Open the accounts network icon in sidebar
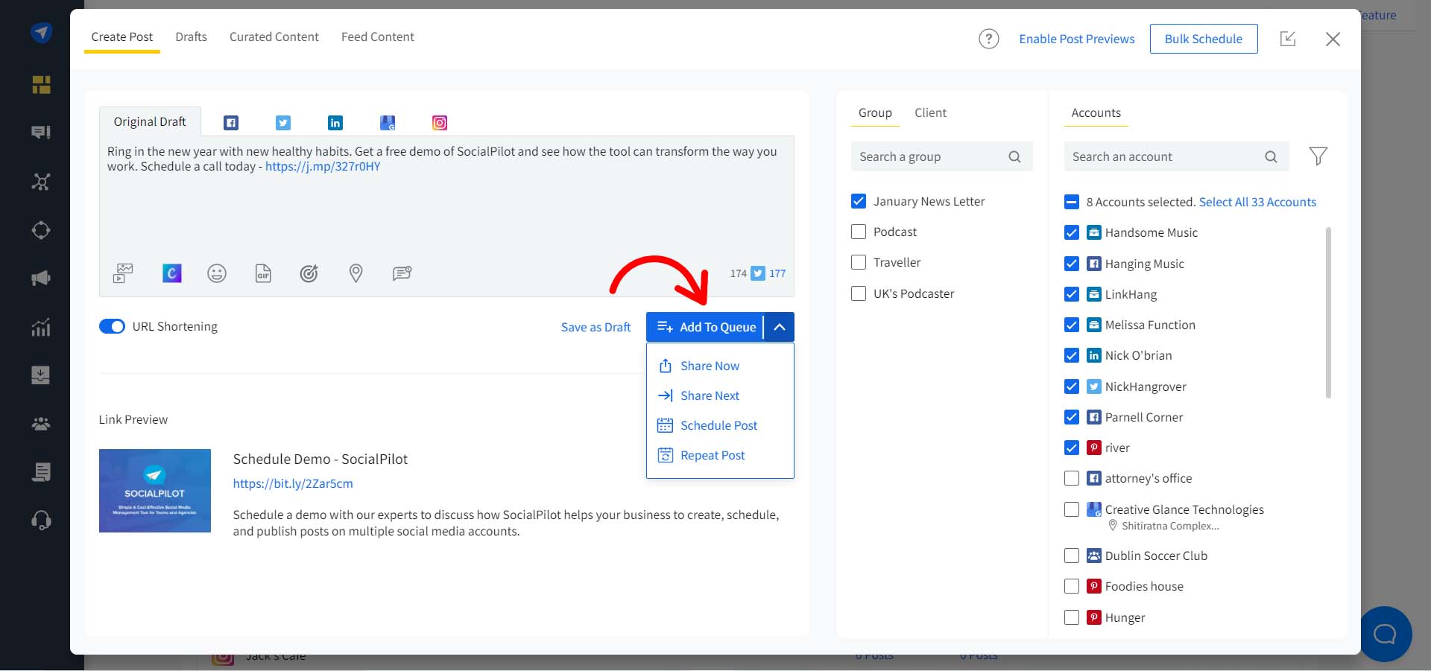1431x671 pixels. click(41, 182)
